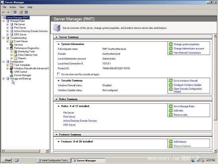Click the Device Manager tree icon
The height and width of the screenshot is (164, 218).
click(11, 75)
